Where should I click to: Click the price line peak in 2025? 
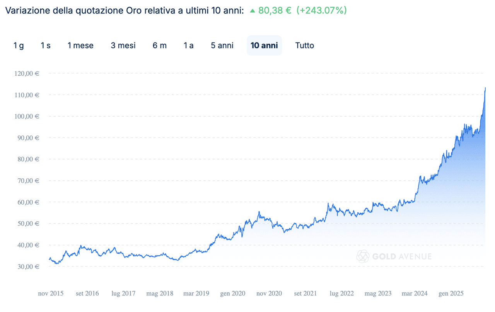(485, 88)
